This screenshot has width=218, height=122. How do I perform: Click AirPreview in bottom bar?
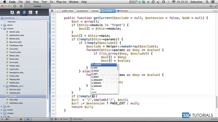[76, 119]
